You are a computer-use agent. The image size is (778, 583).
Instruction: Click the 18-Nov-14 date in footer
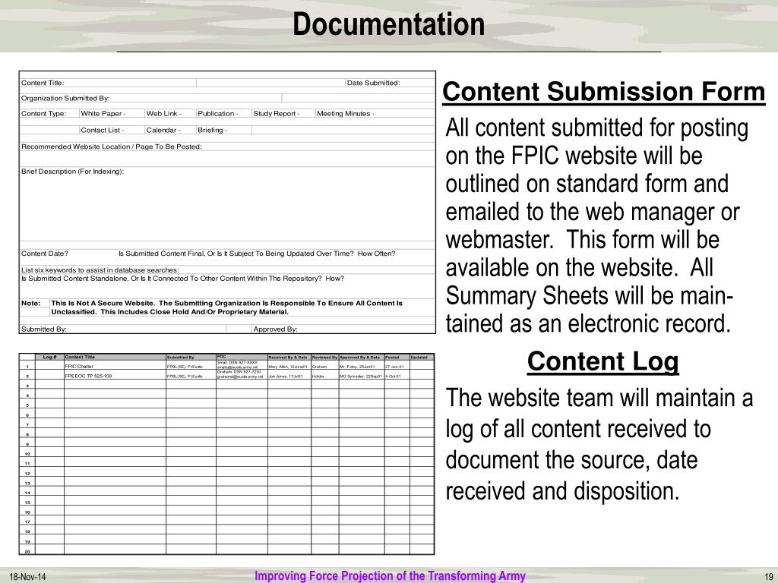coord(28,577)
